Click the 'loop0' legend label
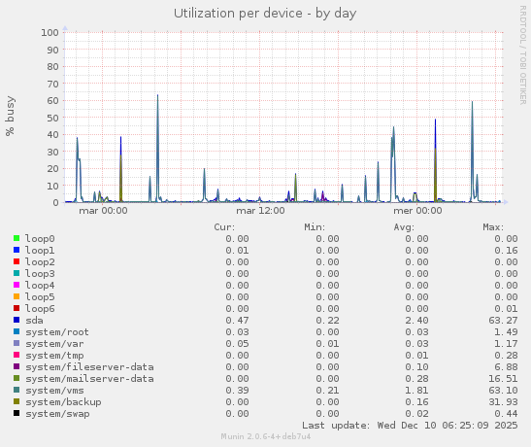This screenshot has height=447, width=531. coord(40,239)
